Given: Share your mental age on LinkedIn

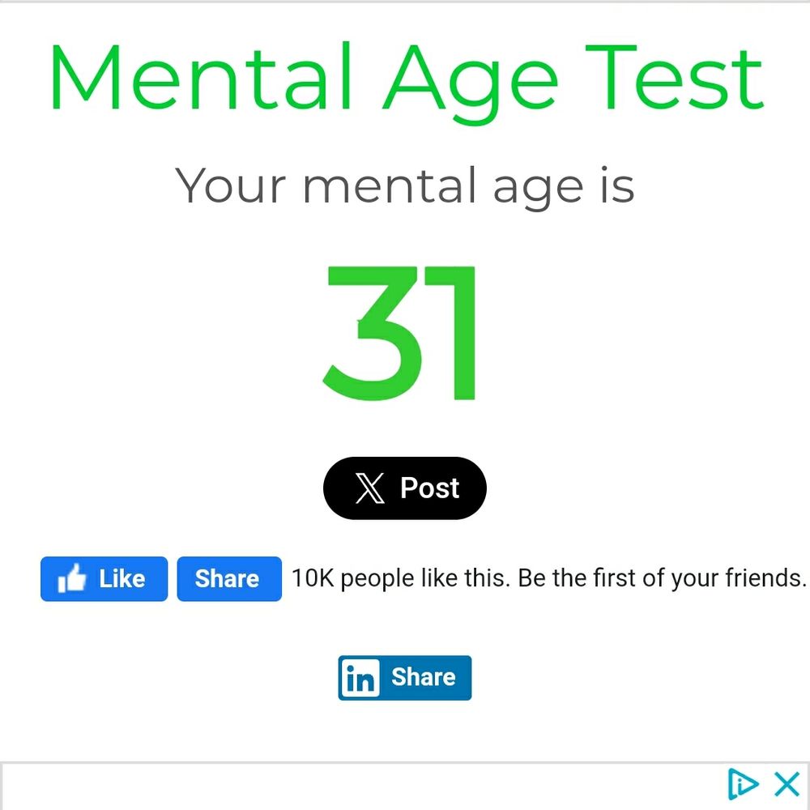Looking at the screenshot, I should (405, 677).
